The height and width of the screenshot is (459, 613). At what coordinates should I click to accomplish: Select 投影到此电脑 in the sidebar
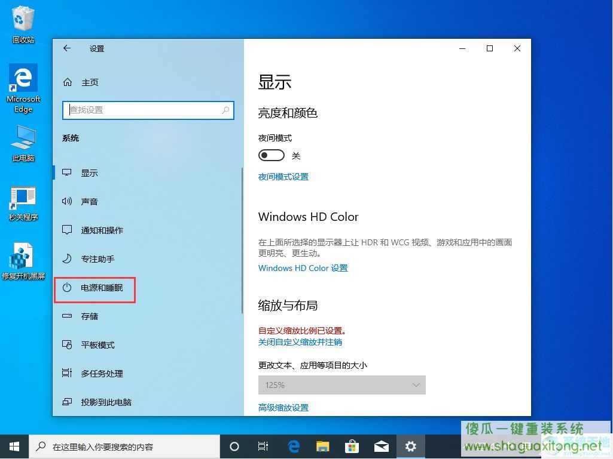pyautogui.click(x=106, y=402)
